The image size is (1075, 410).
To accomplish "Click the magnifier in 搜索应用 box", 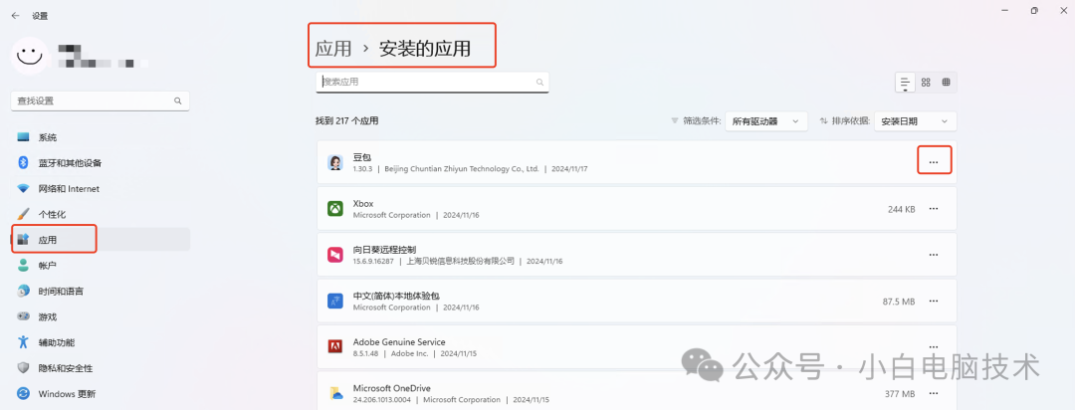I will tap(540, 83).
